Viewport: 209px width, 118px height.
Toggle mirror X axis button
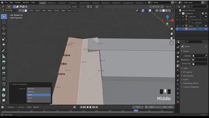click(153, 7)
